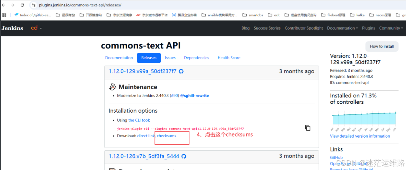This screenshot has width=406, height=170.
Task: Open the GitHub link under Links
Action: 336,157
